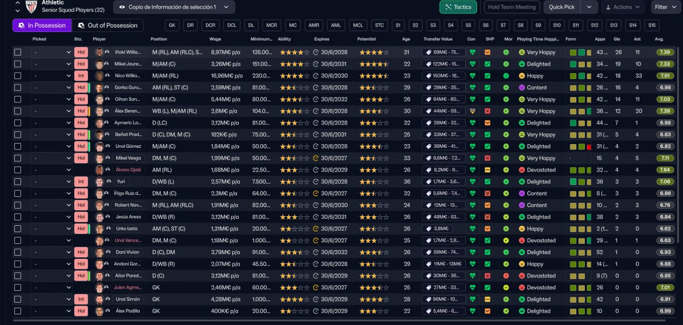Click Álvaro Djaló's Devastated face icon
Image resolution: width=683 pixels, height=325 pixels.
(522, 170)
